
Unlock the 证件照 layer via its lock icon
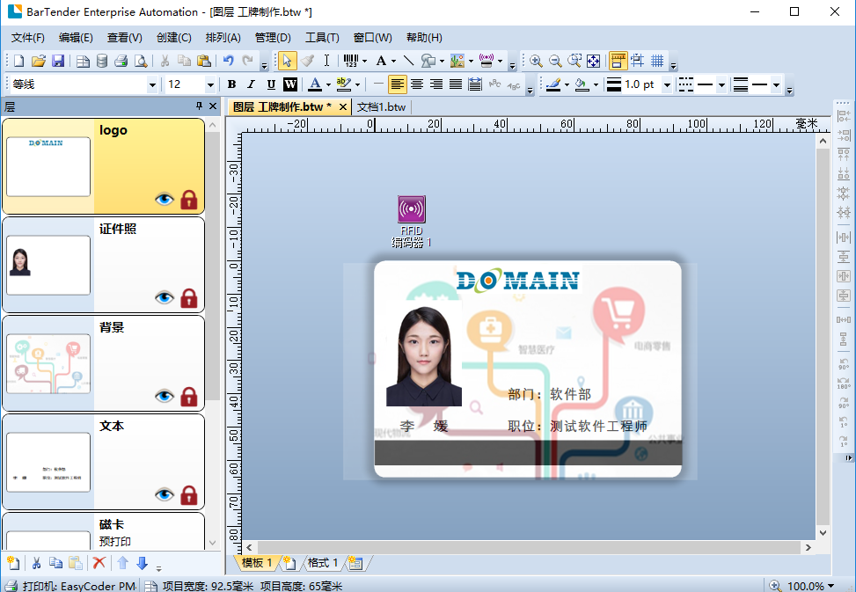coord(188,298)
